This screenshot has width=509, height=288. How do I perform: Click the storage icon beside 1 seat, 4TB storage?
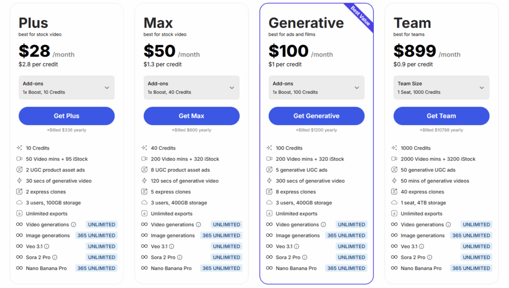395,203
